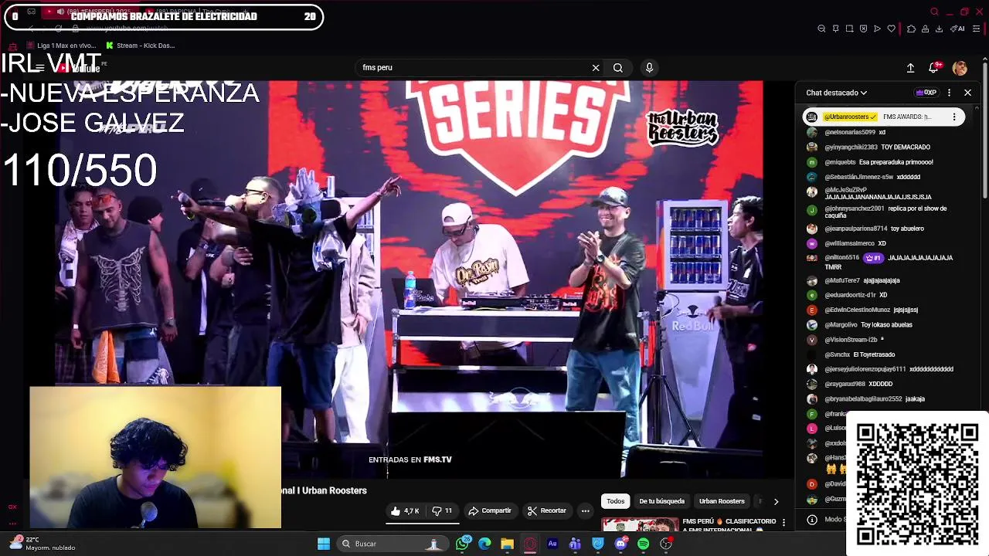Click the send/flow arrow icon
The image size is (989, 556).
(877, 29)
